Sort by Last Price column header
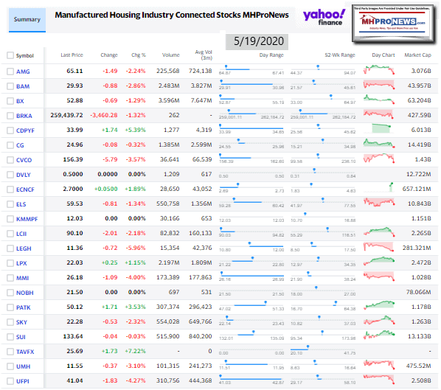 pyautogui.click(x=72, y=55)
